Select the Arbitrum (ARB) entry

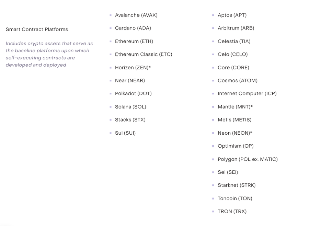(236, 28)
